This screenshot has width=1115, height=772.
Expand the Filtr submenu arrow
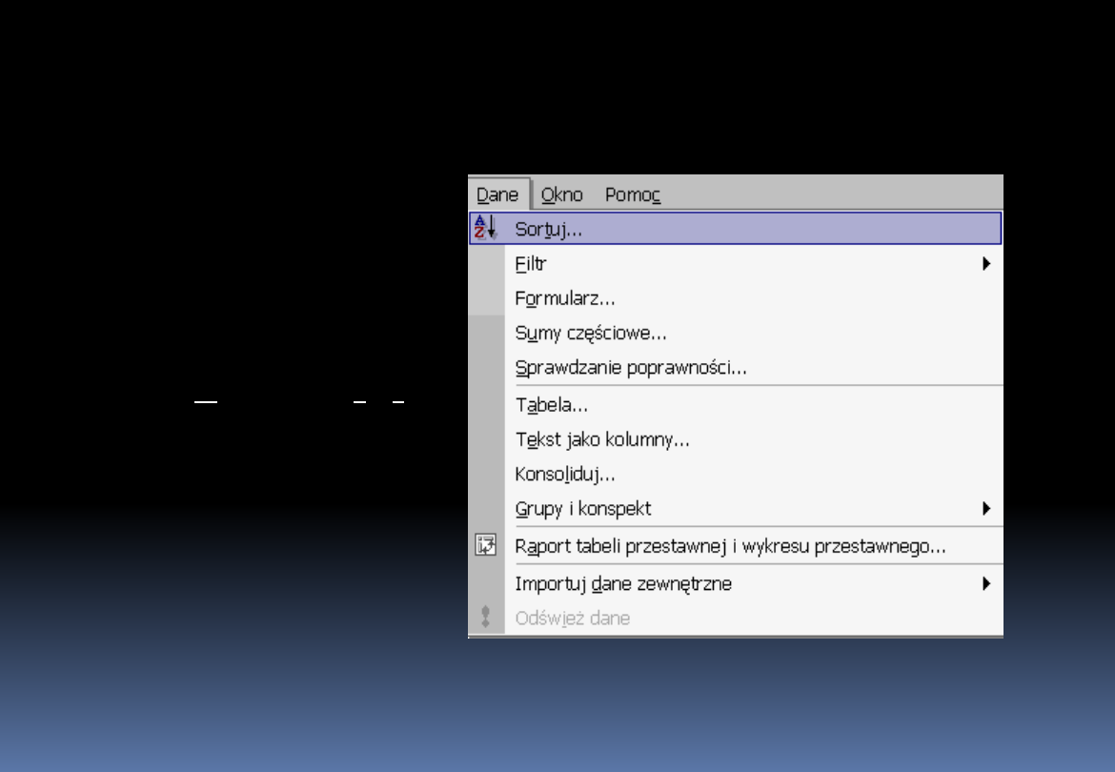pyautogui.click(x=986, y=264)
